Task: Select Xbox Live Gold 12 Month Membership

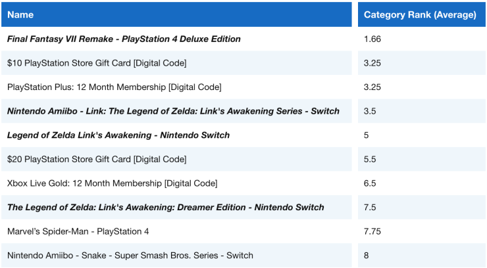Action: point(112,183)
